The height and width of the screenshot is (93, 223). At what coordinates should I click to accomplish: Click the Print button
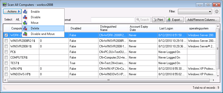[158, 20]
